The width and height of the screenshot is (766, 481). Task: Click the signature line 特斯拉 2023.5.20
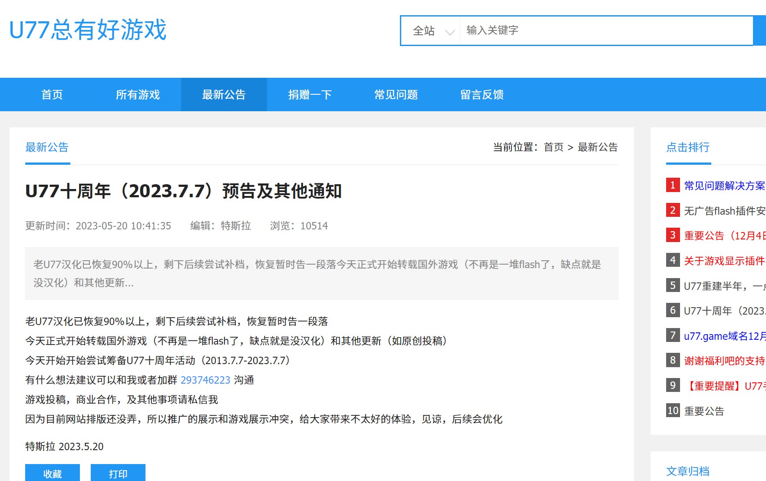tap(64, 447)
